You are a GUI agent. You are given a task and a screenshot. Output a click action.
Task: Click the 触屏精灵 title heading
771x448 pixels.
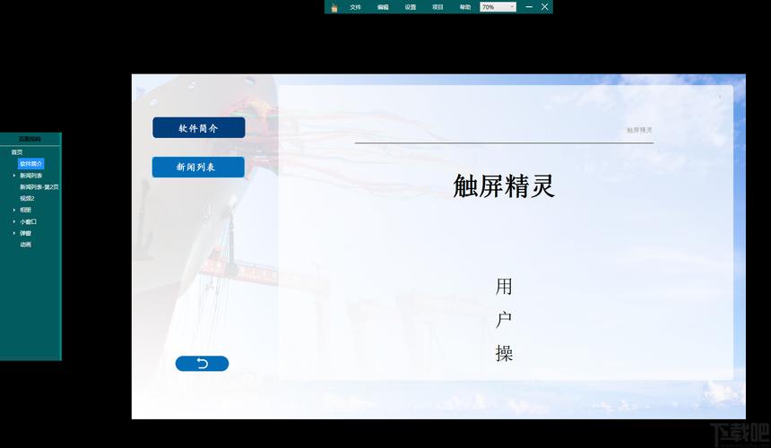click(x=504, y=185)
